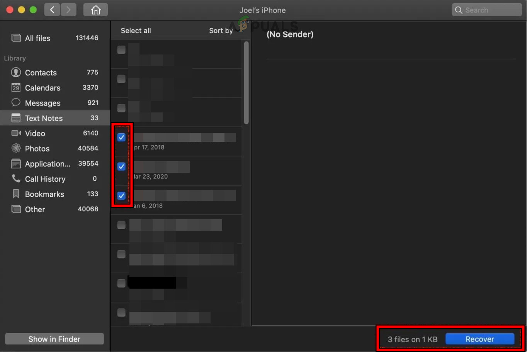
Task: Uncheck the note dated Jan 6, 2018
Action: pyautogui.click(x=121, y=196)
